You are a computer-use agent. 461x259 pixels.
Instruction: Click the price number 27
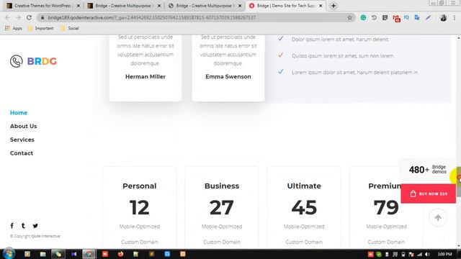222,207
